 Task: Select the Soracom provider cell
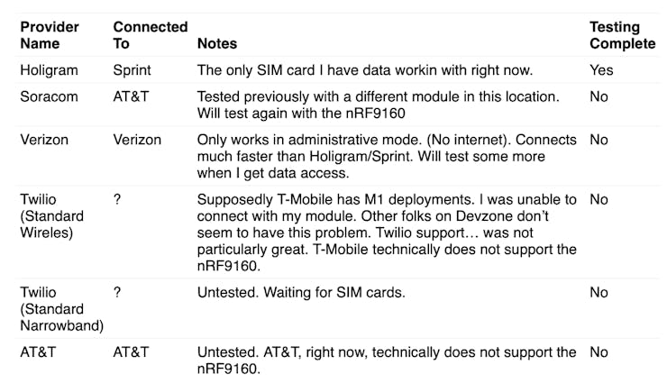point(49,96)
